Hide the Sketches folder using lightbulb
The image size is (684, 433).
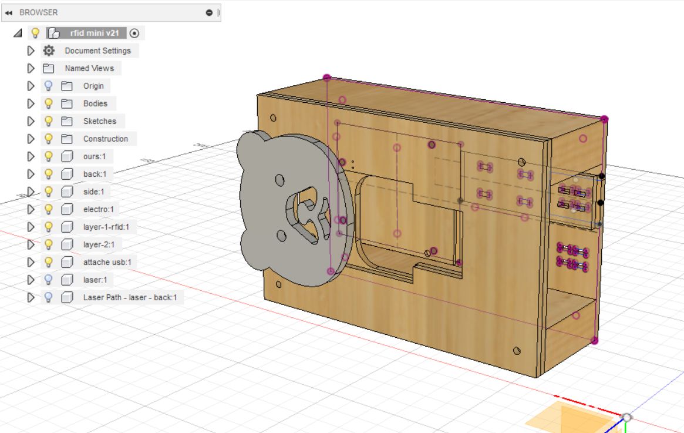coord(48,122)
